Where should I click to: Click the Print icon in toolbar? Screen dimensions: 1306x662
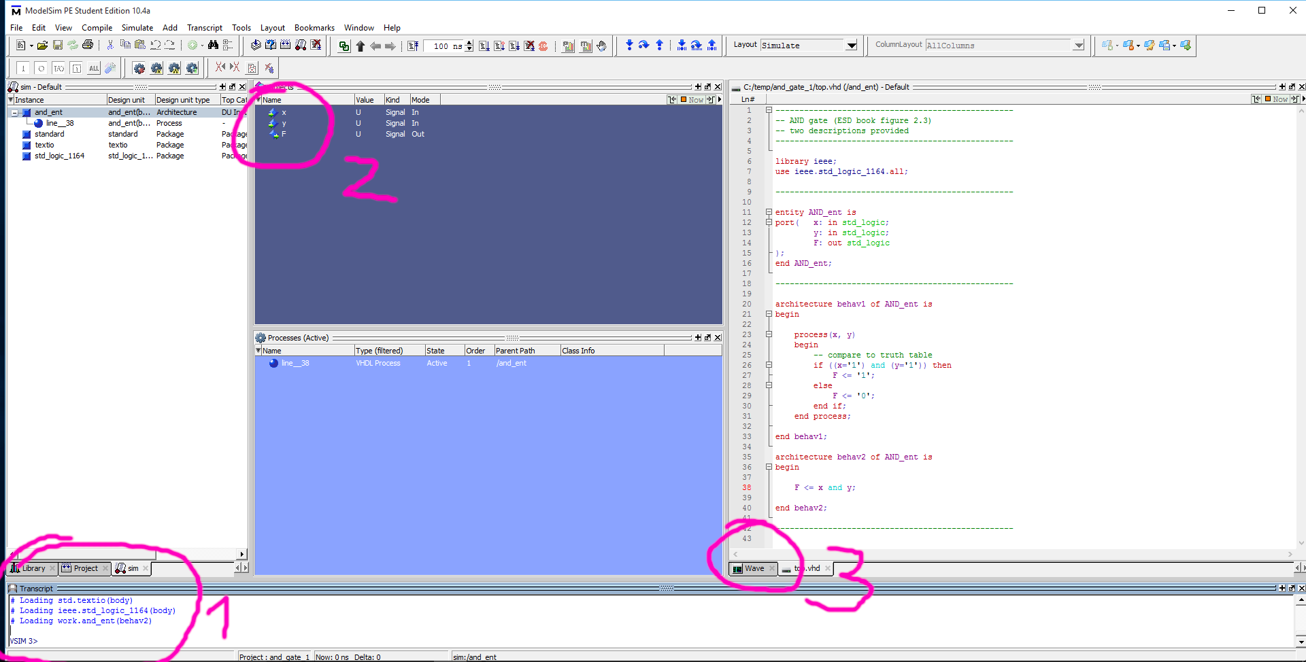[x=88, y=46]
